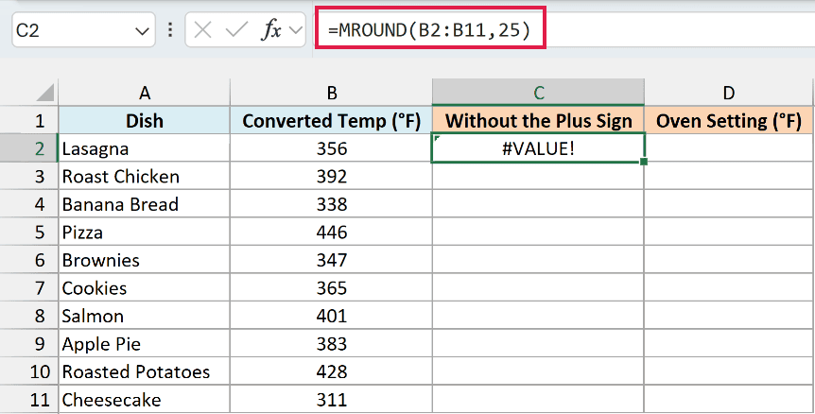Click the "Converted Temp (°F)" header cell
Screen dimensions: 815x414
331,120
